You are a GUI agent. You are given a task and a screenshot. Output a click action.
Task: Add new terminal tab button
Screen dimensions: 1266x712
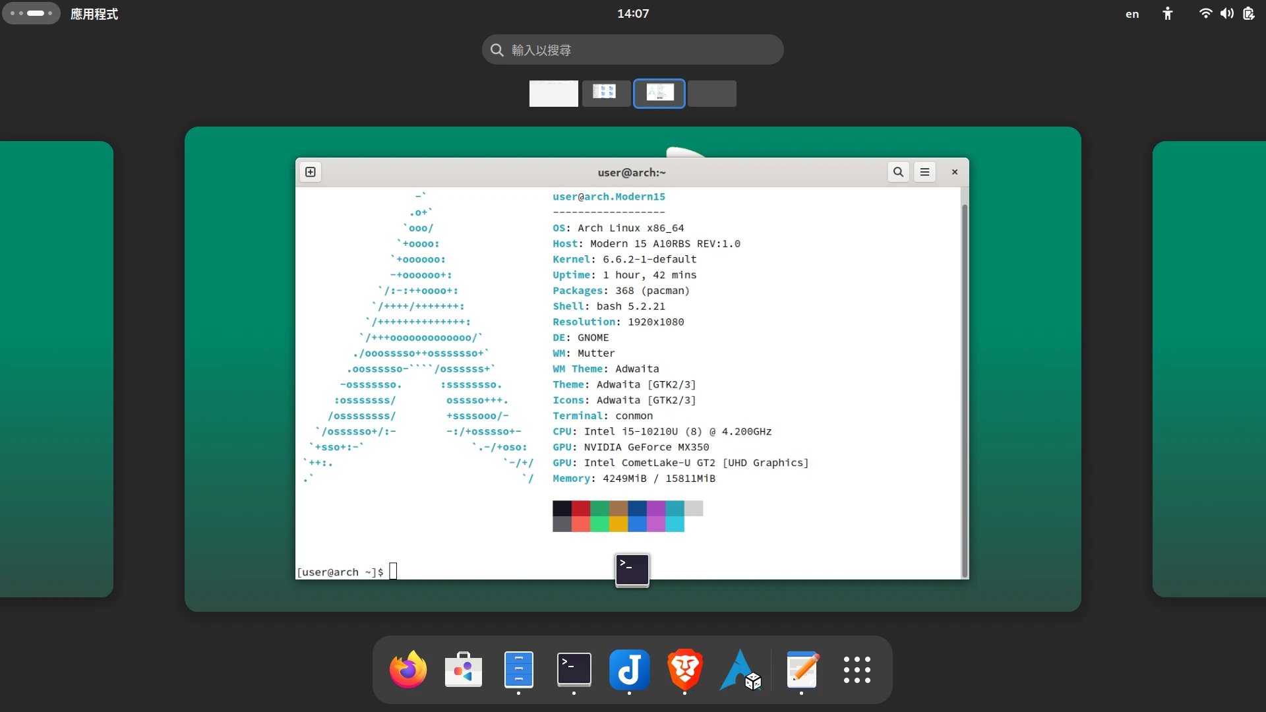(x=311, y=172)
